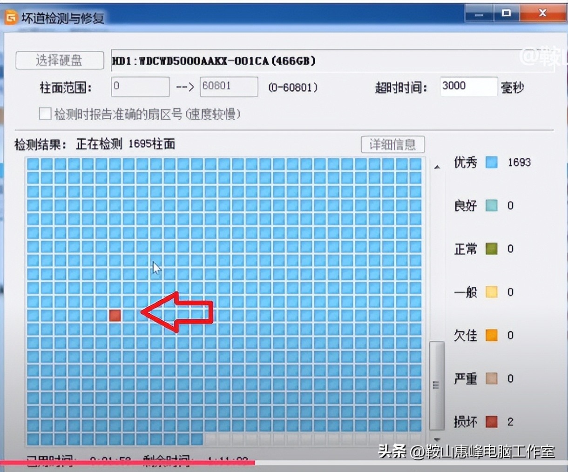This screenshot has height=472, width=568.
Task: Select the red damaged block indicated by arrow
Action: 115,315
